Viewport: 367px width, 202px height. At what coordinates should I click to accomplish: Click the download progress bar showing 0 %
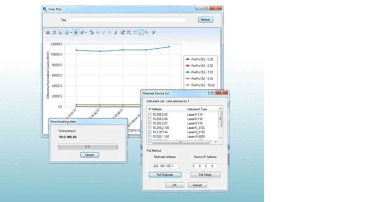pos(88,147)
